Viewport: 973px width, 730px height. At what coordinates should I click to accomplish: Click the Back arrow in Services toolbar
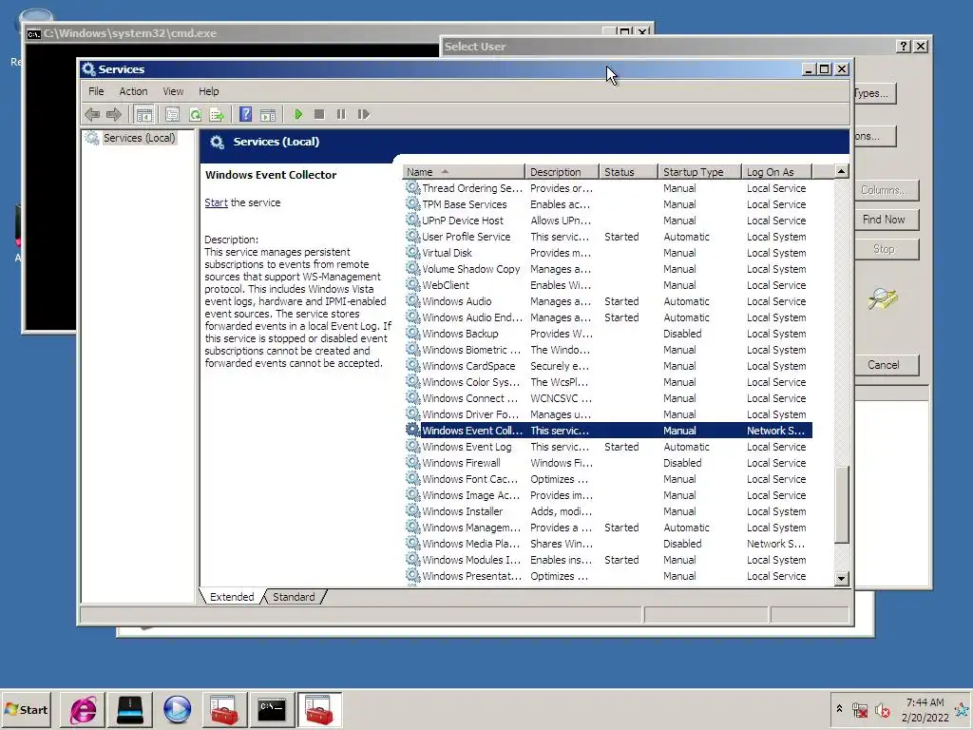(x=92, y=114)
